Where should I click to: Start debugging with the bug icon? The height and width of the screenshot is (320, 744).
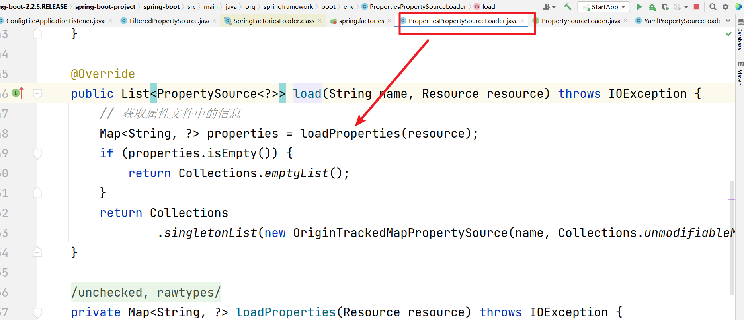point(652,7)
